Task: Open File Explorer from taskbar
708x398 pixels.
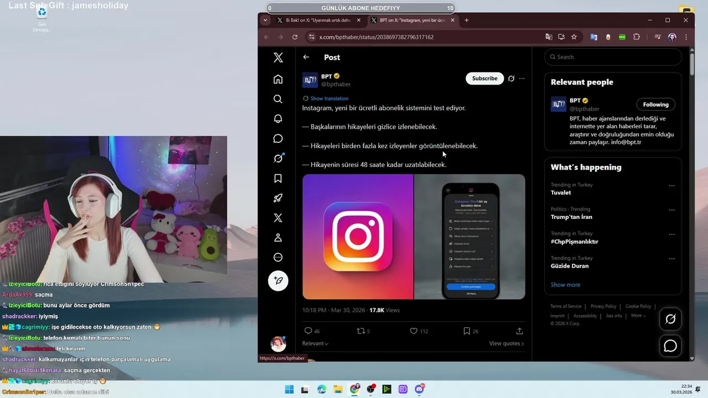Action: click(x=338, y=389)
